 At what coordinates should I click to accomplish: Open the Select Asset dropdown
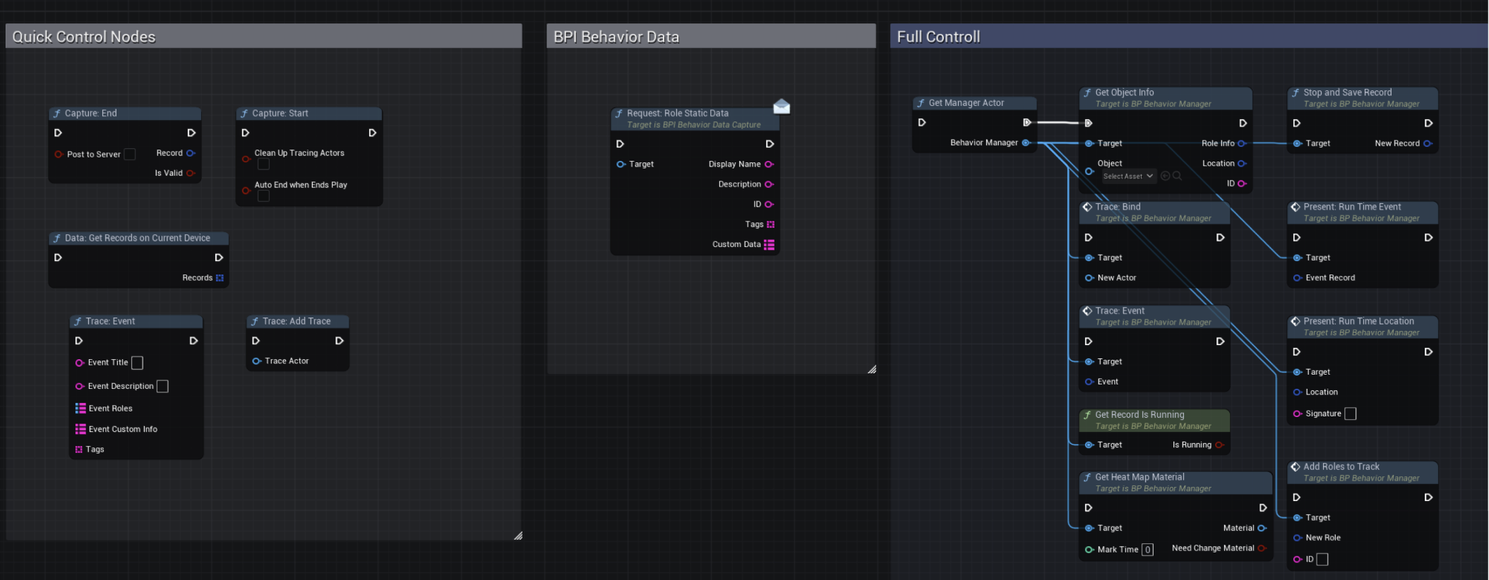tap(1128, 176)
